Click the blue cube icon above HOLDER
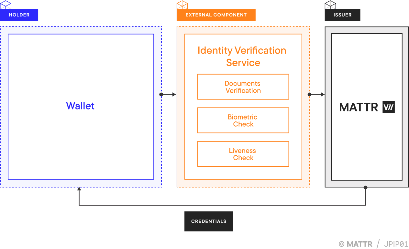 coord(6,5)
